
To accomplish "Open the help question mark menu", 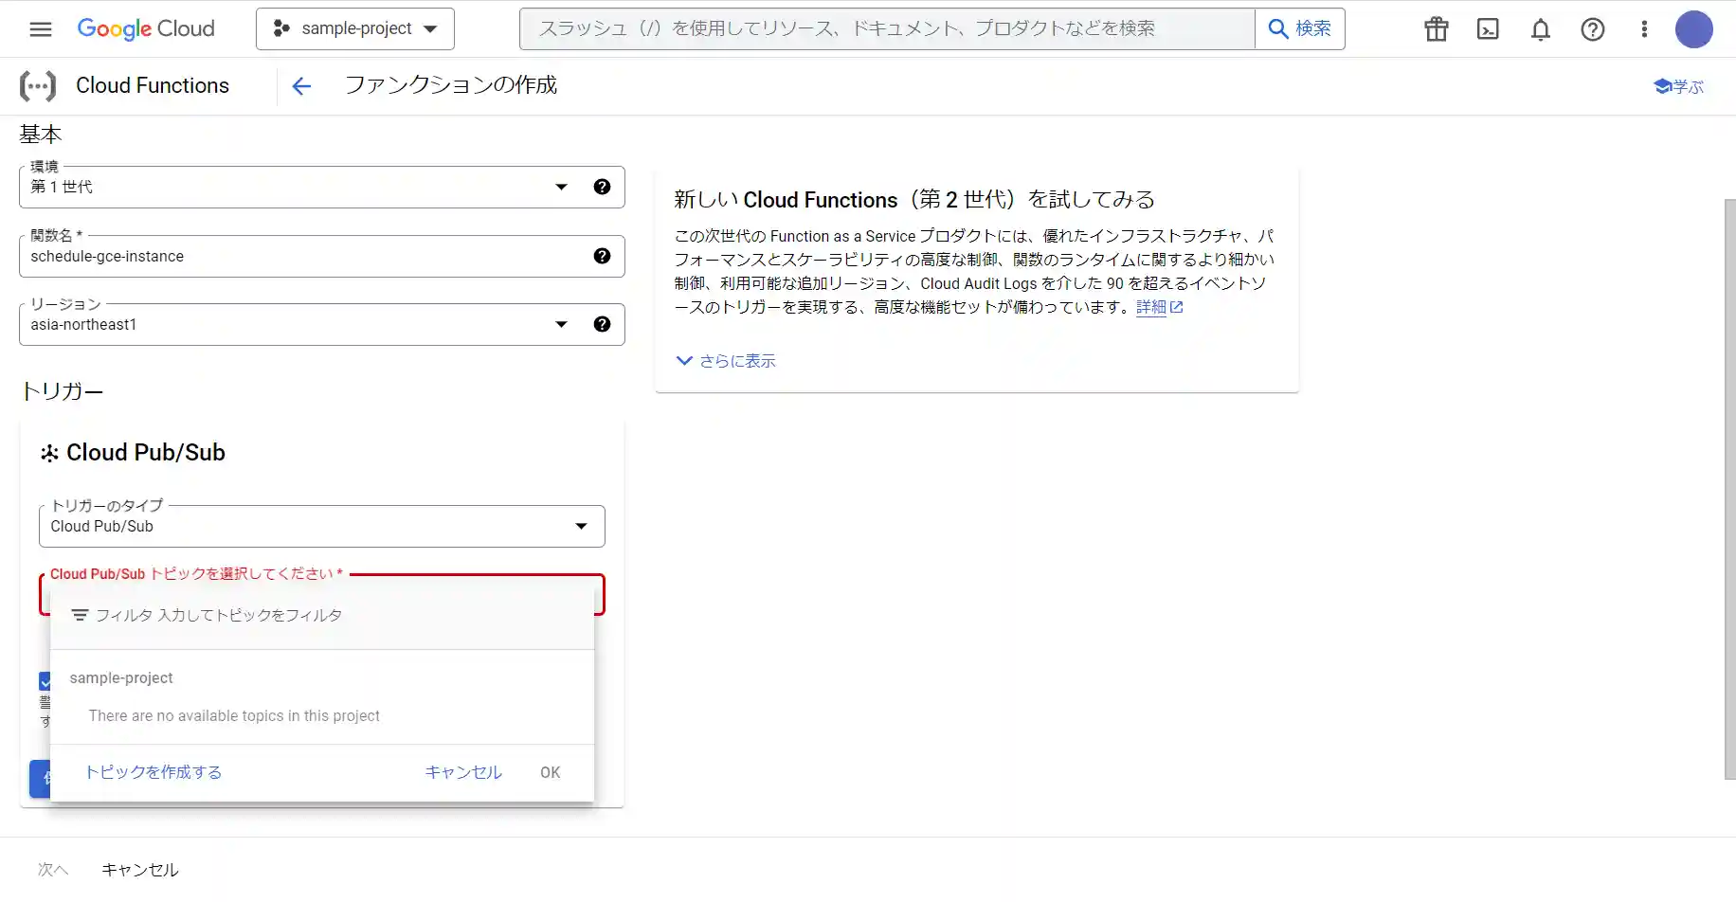I will tap(1593, 29).
